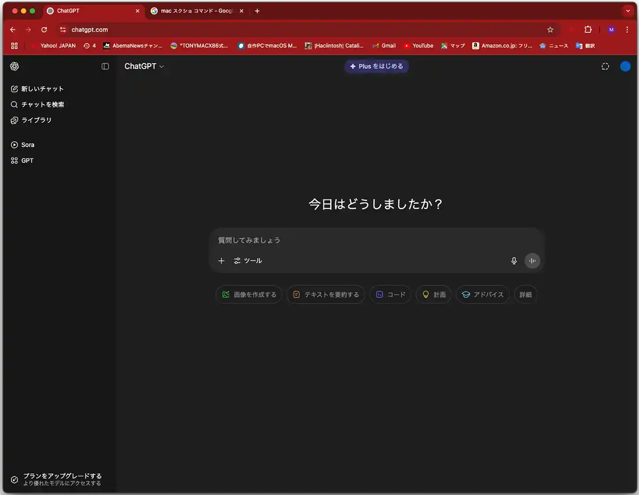
Task: Open the AbemaNews bookmark
Action: tap(133, 46)
